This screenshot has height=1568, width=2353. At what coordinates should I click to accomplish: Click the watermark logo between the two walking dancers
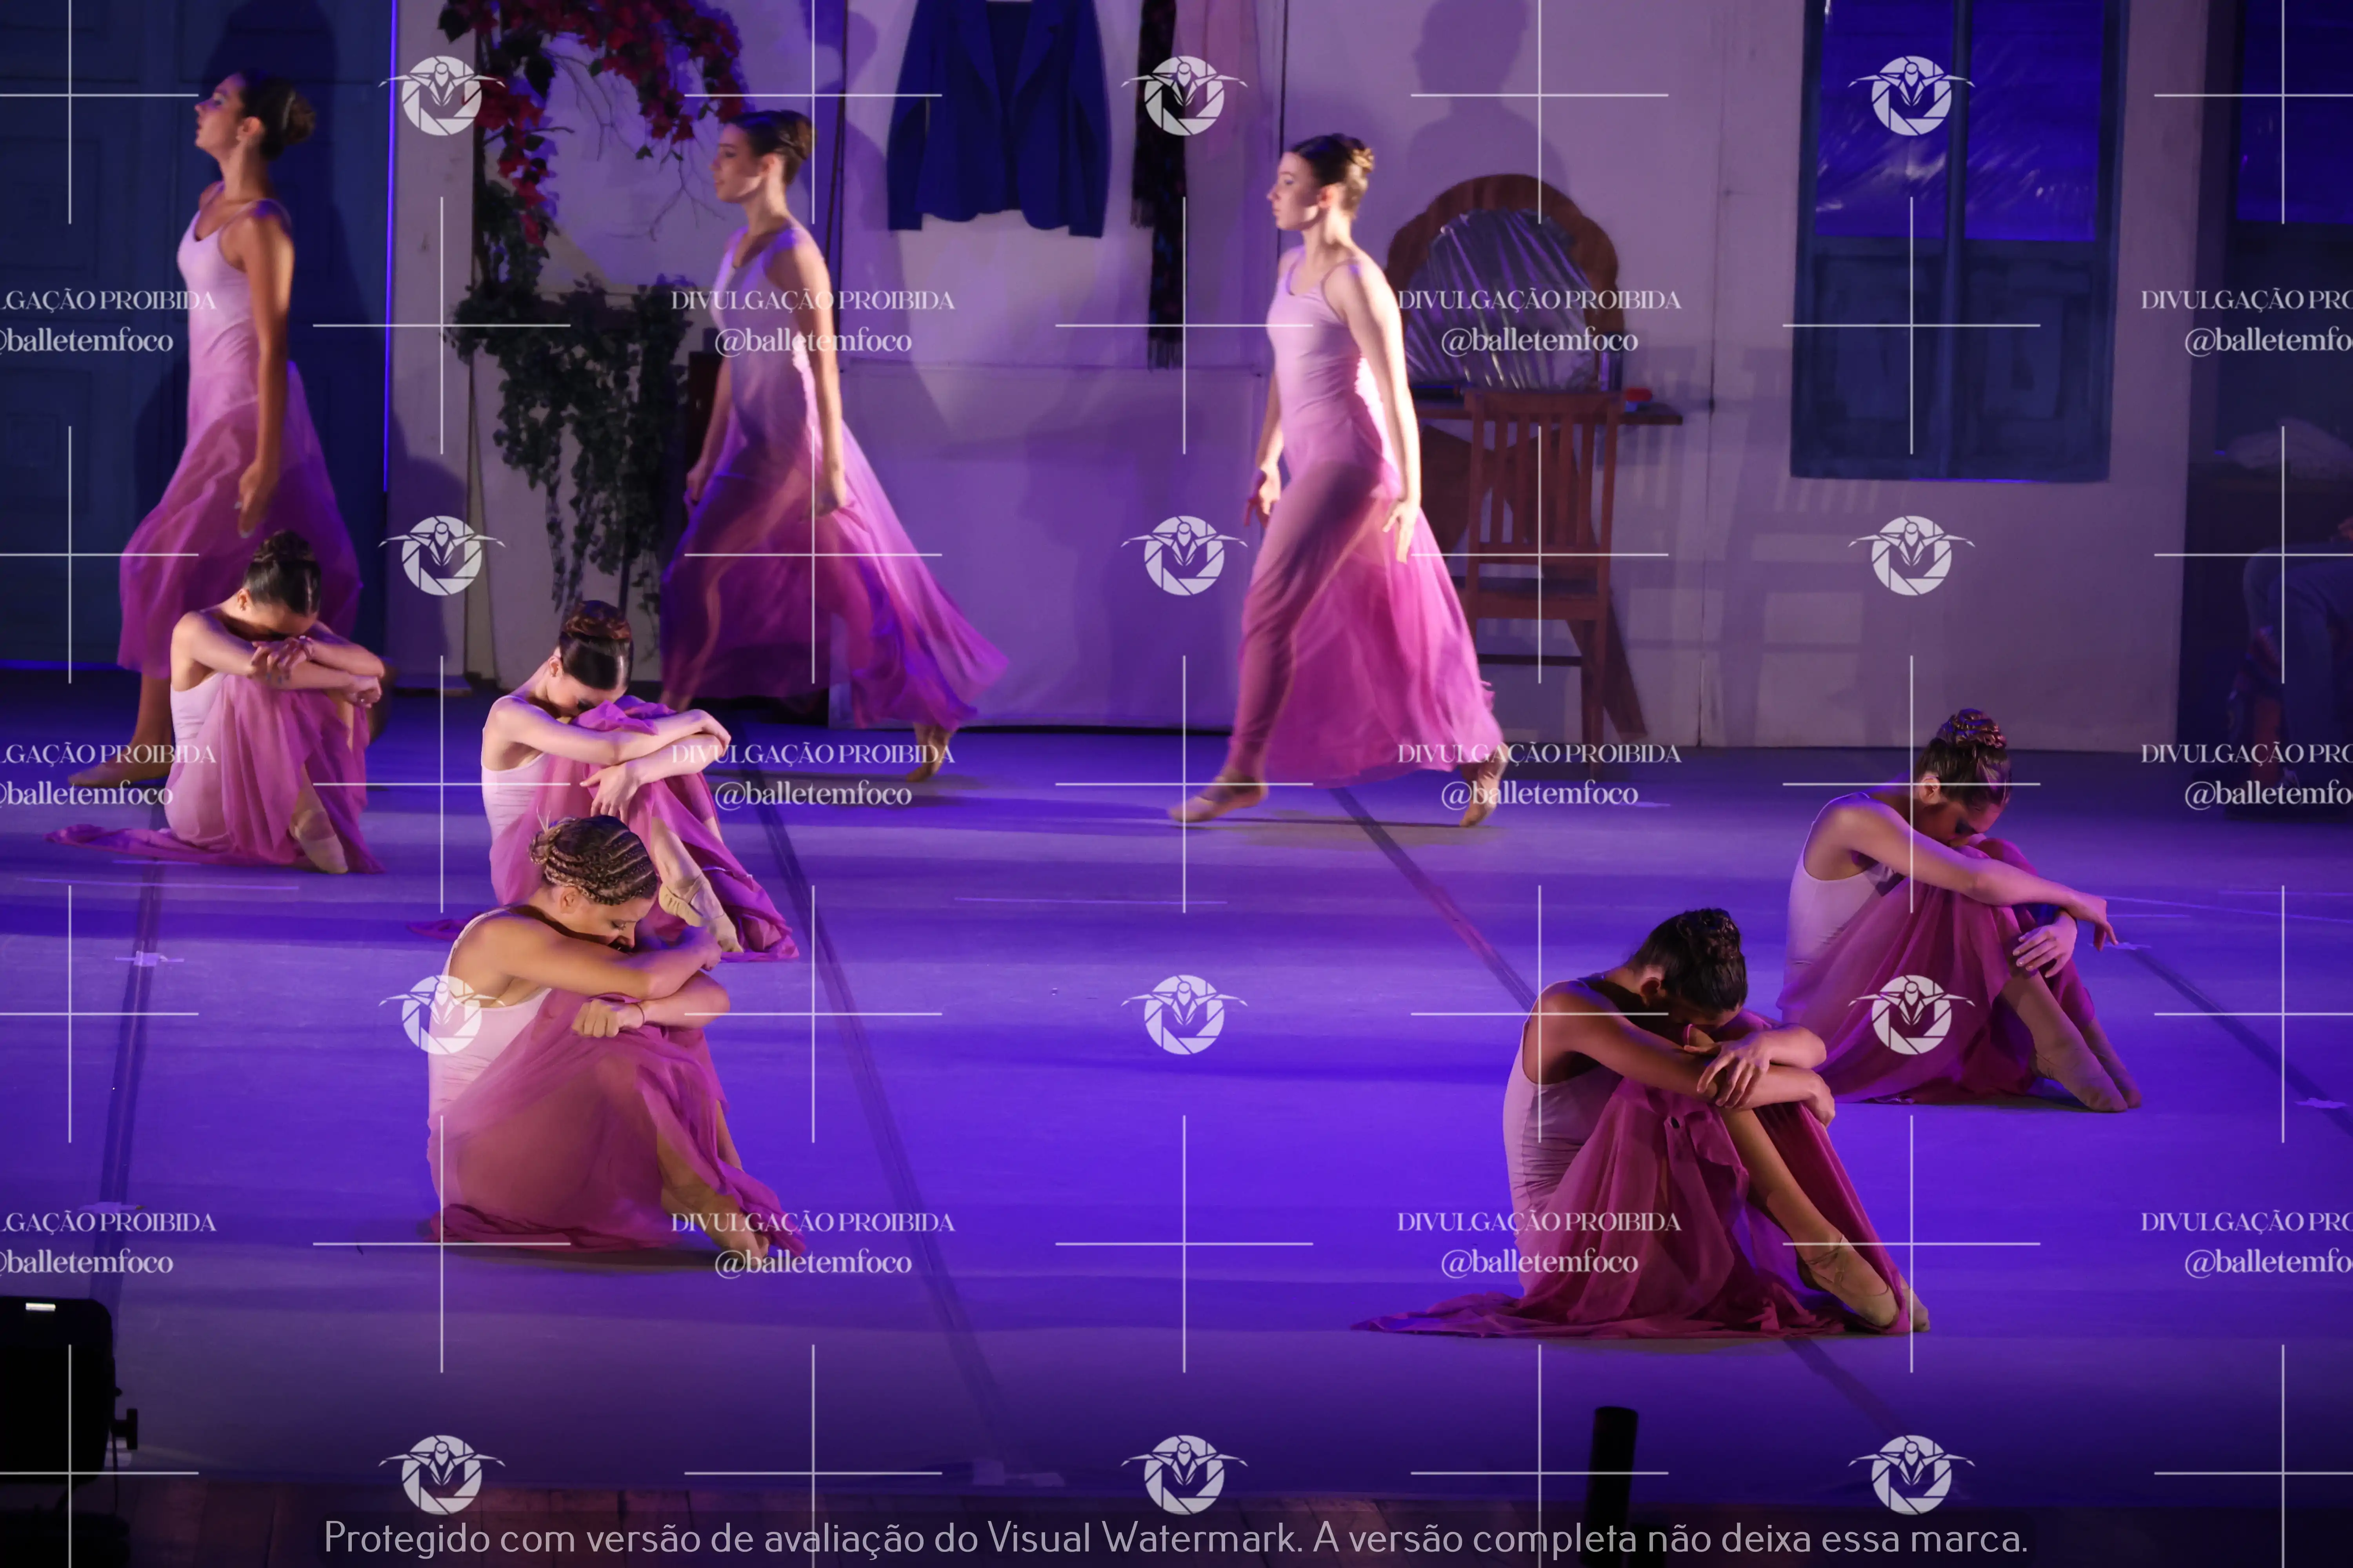(1184, 555)
